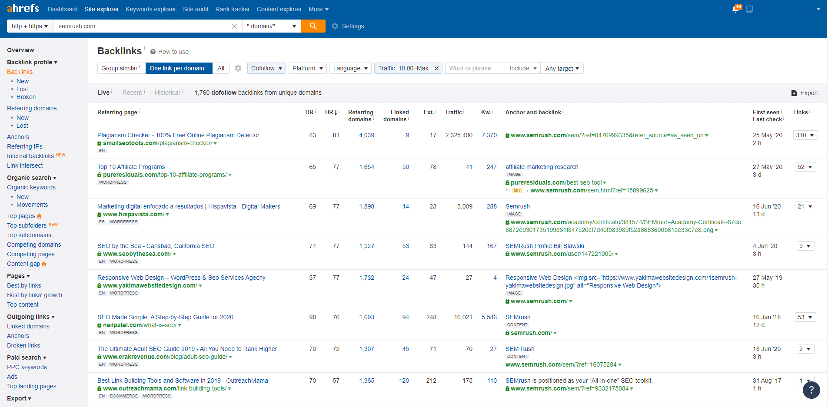828x407 pixels.
Task: Open the 310 links dropdown
Action: click(x=805, y=135)
